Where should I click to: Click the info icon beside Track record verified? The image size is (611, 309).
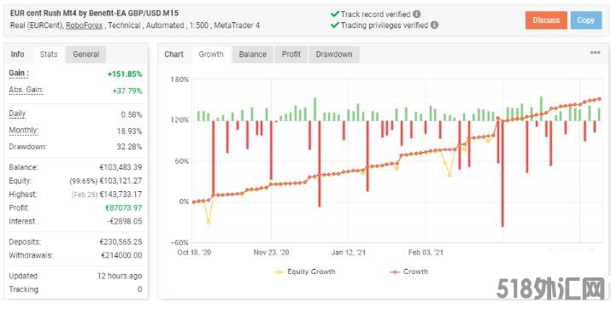(416, 14)
